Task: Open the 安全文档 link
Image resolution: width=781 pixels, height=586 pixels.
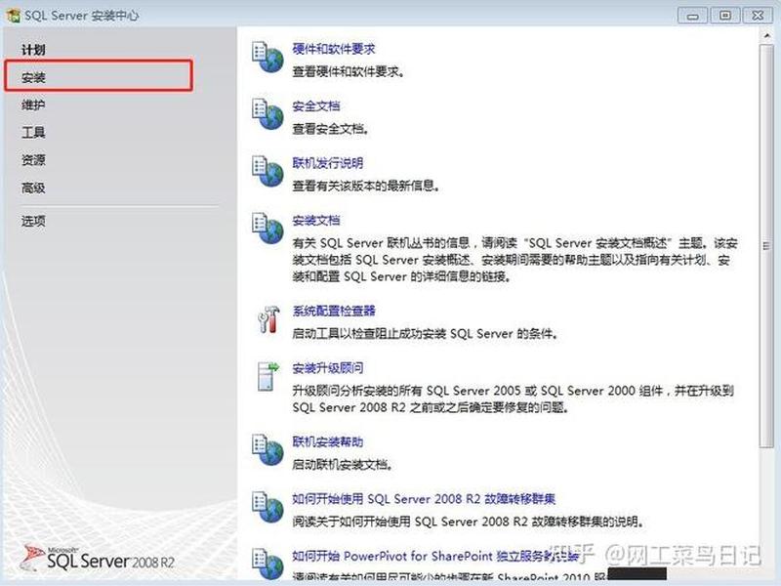Action: tap(316, 106)
